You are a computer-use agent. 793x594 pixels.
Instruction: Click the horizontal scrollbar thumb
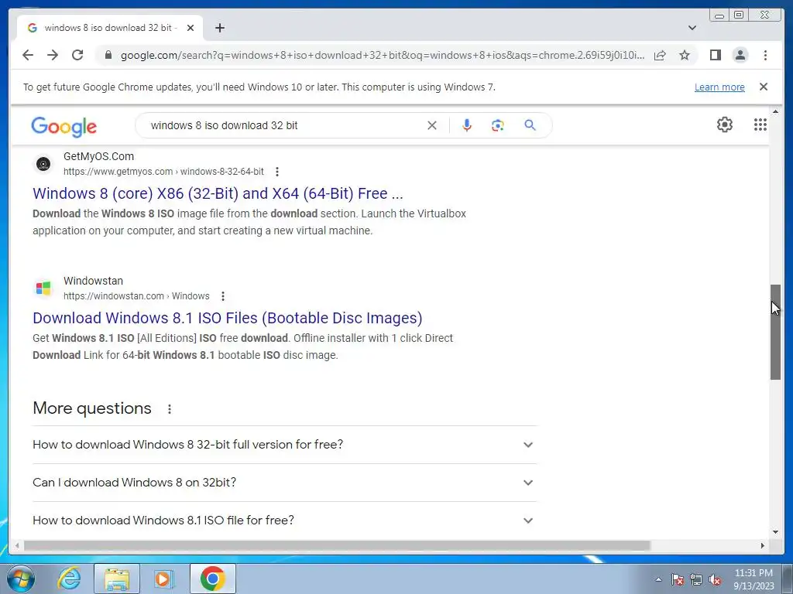tap(337, 545)
